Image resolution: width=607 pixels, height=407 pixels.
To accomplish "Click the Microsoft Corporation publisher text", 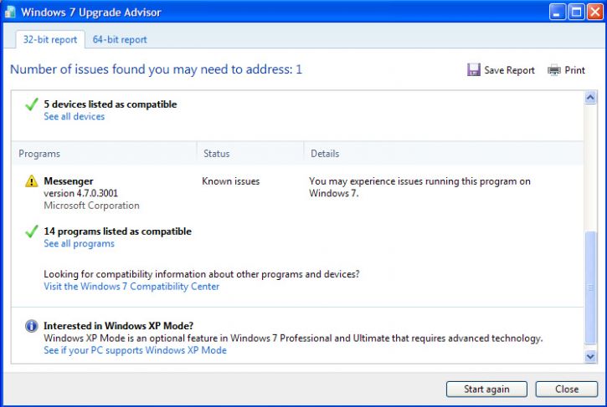I will (x=91, y=206).
